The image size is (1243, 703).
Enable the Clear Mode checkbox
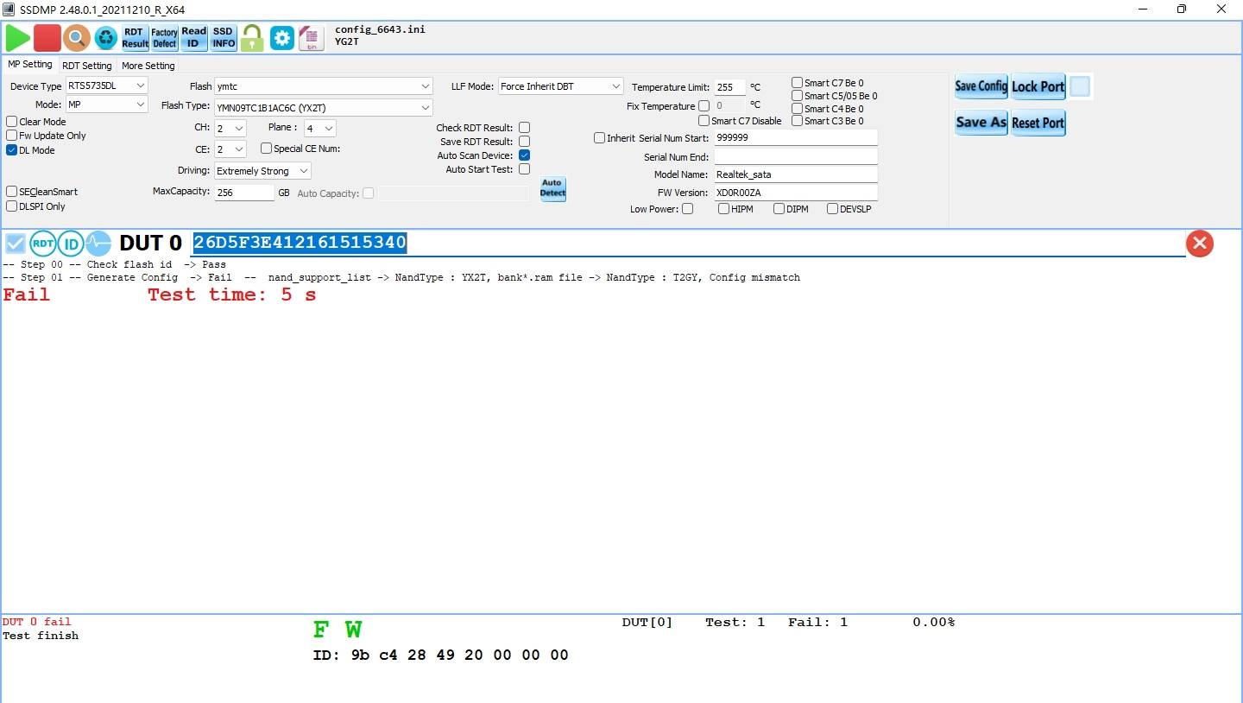[x=12, y=122]
